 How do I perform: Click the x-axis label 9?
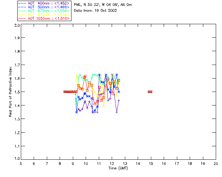(x=73, y=164)
